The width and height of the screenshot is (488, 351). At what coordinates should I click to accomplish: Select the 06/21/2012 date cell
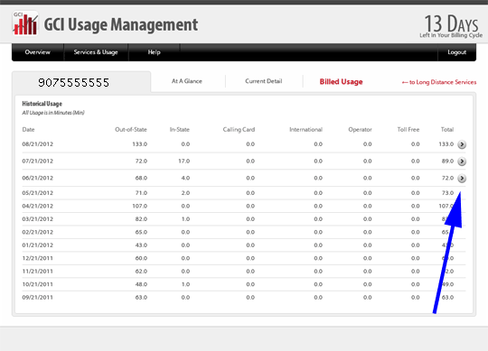(x=38, y=178)
